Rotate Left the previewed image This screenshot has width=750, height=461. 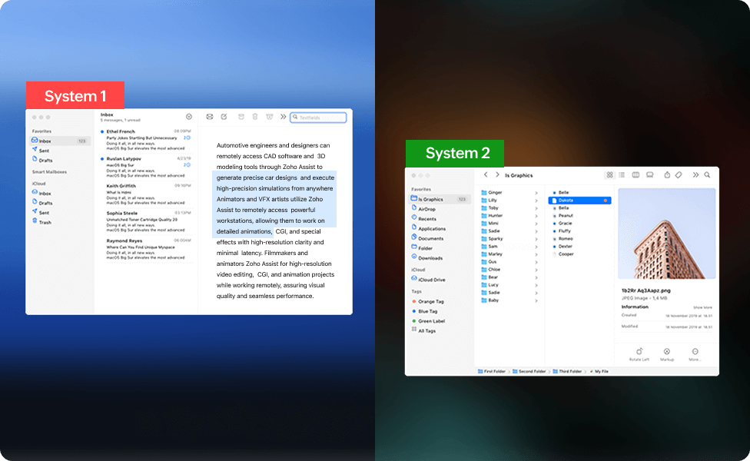(639, 353)
